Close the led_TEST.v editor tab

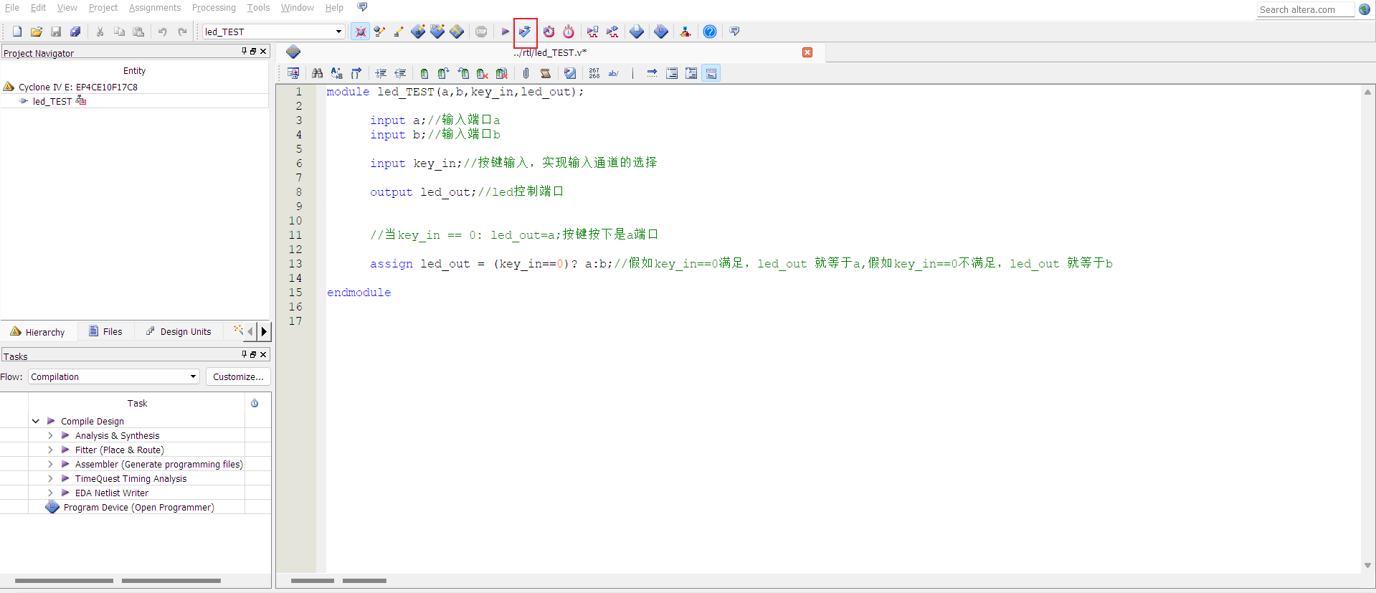tap(807, 52)
